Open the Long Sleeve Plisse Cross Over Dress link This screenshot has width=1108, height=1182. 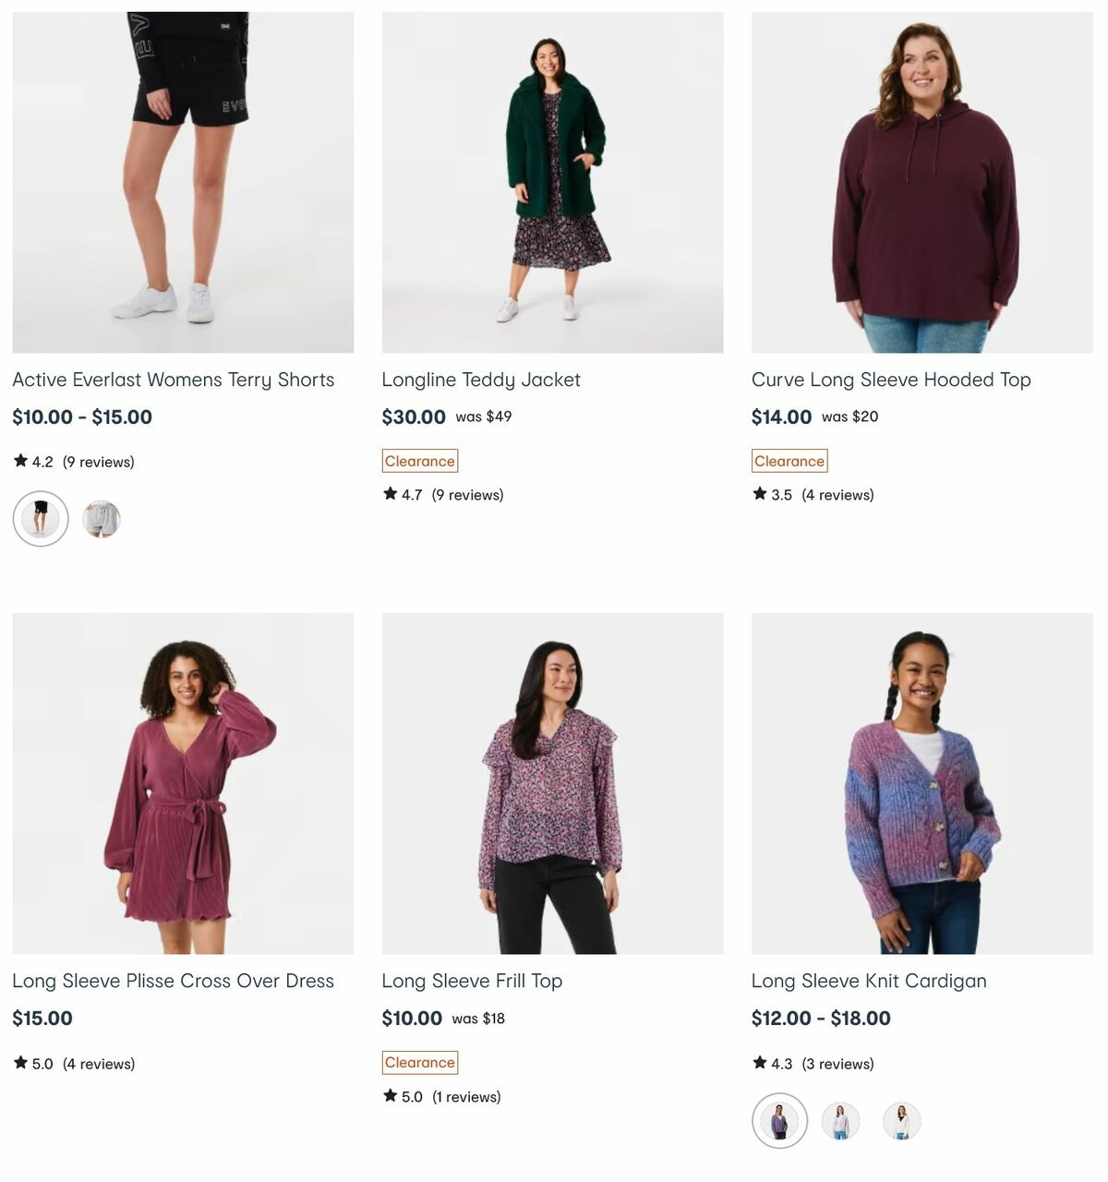point(175,981)
